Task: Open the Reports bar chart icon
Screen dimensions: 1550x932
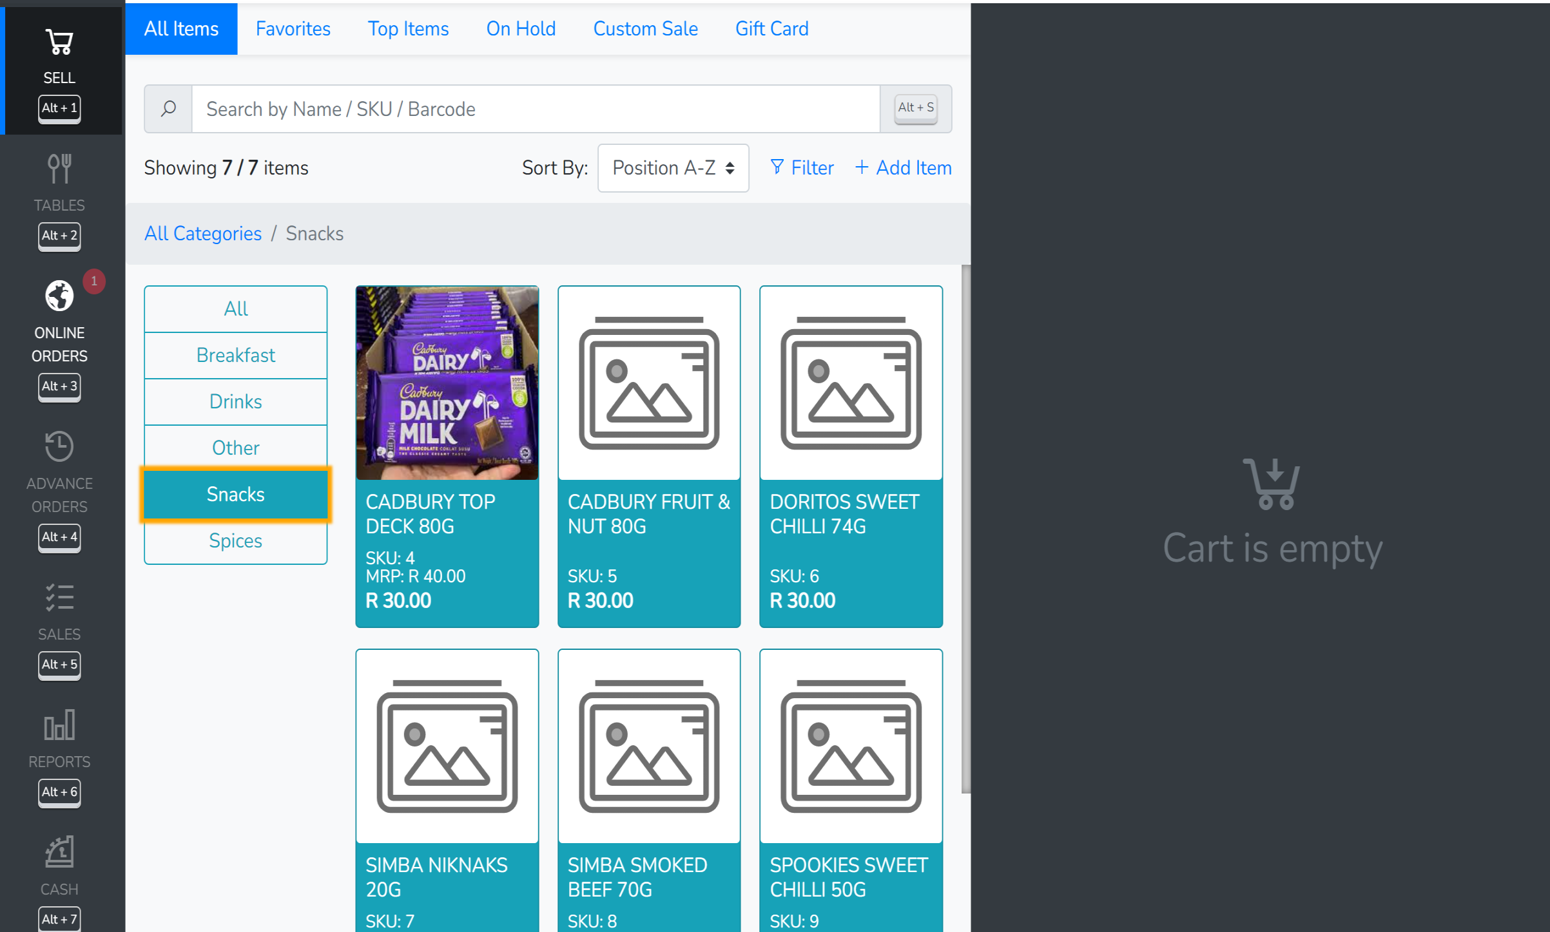Action: (59, 725)
